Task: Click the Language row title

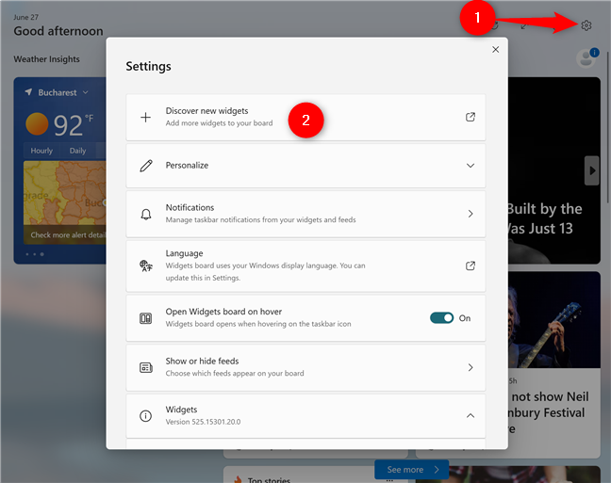Action: click(x=184, y=253)
